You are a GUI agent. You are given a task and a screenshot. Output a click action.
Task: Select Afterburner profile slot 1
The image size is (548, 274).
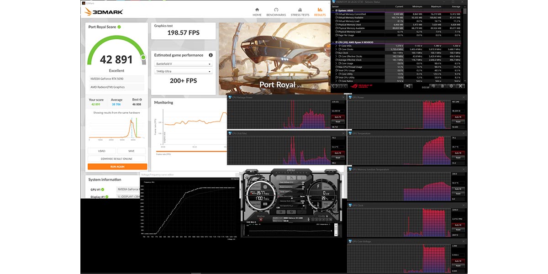312,219
